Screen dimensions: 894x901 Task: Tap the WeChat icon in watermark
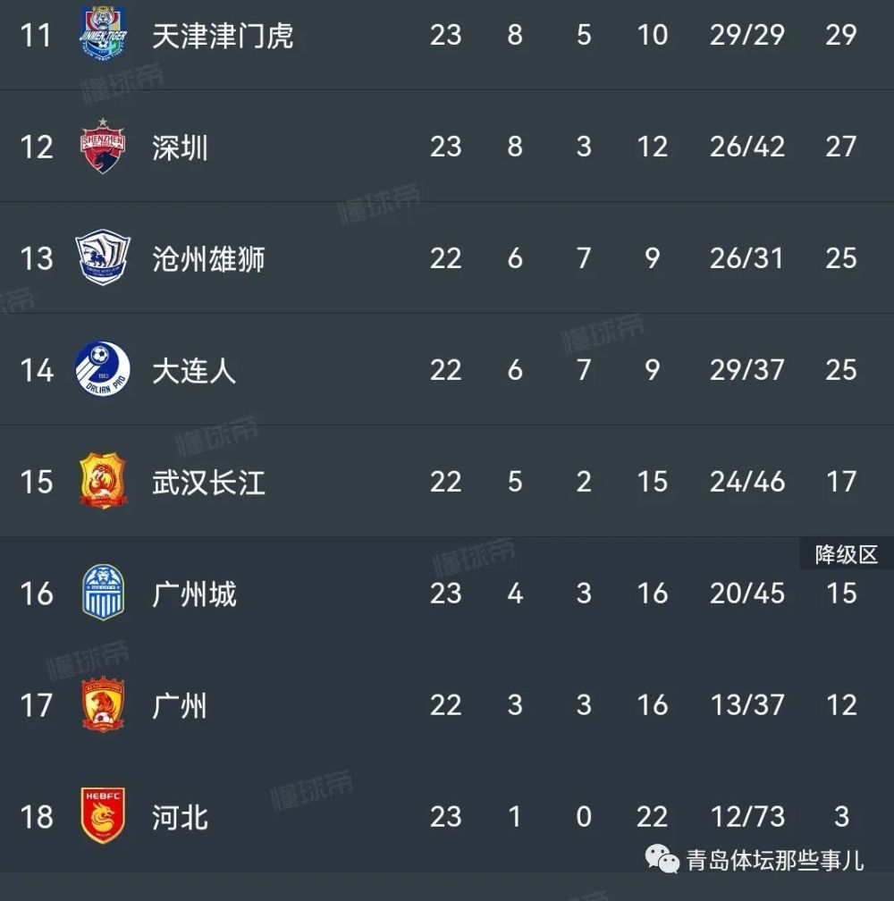coord(662,859)
